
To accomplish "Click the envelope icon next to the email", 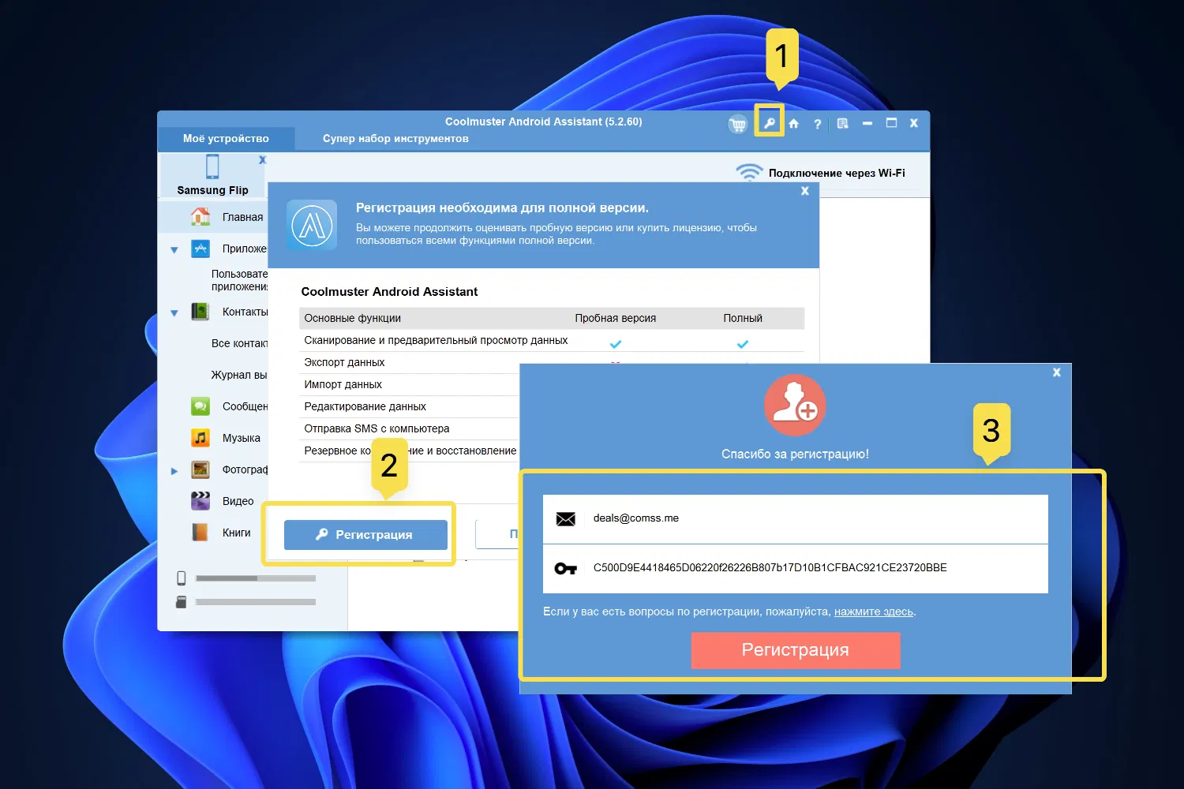I will tap(566, 518).
